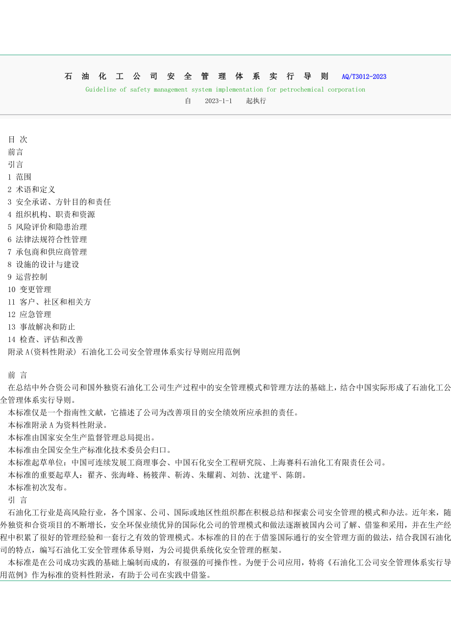Select contents item 9 运营控制
The image size is (451, 638).
(27, 277)
